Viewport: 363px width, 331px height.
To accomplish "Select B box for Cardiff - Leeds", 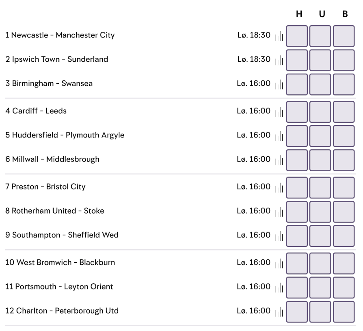I will [x=344, y=112].
